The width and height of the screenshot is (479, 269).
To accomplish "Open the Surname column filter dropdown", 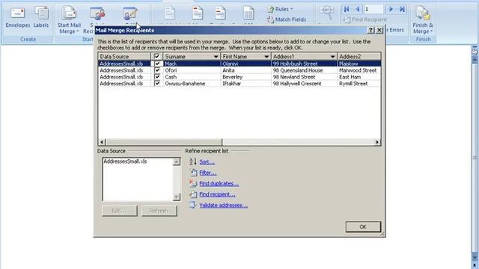I will (x=216, y=57).
